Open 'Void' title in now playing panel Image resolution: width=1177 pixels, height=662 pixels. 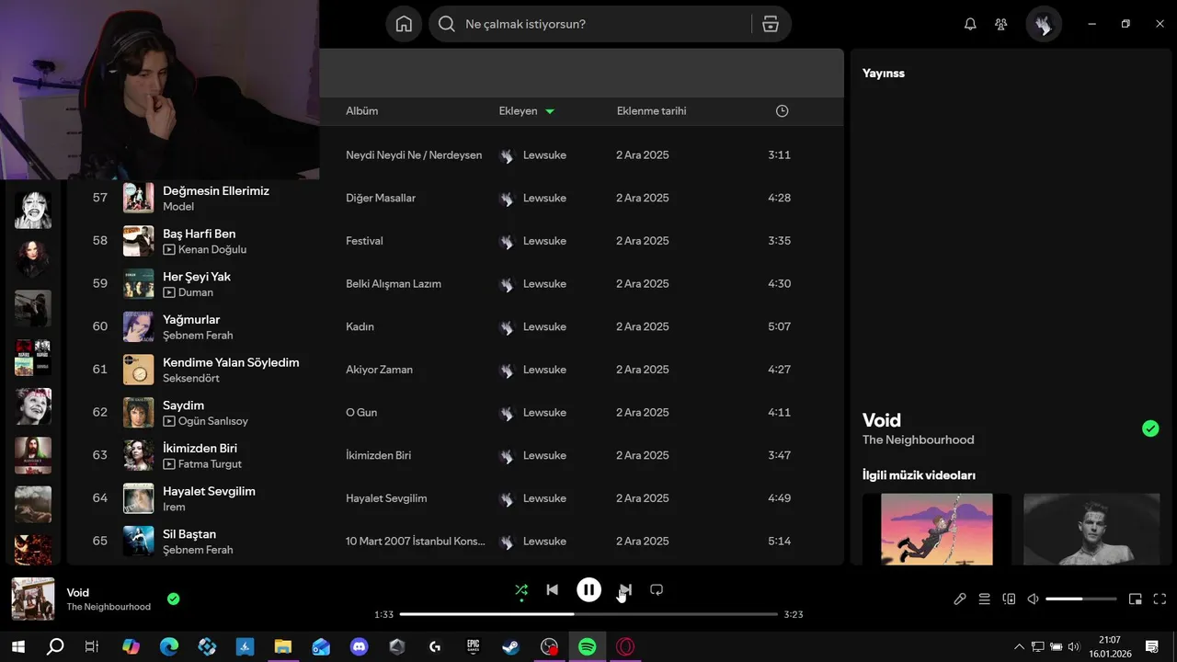pos(882,420)
